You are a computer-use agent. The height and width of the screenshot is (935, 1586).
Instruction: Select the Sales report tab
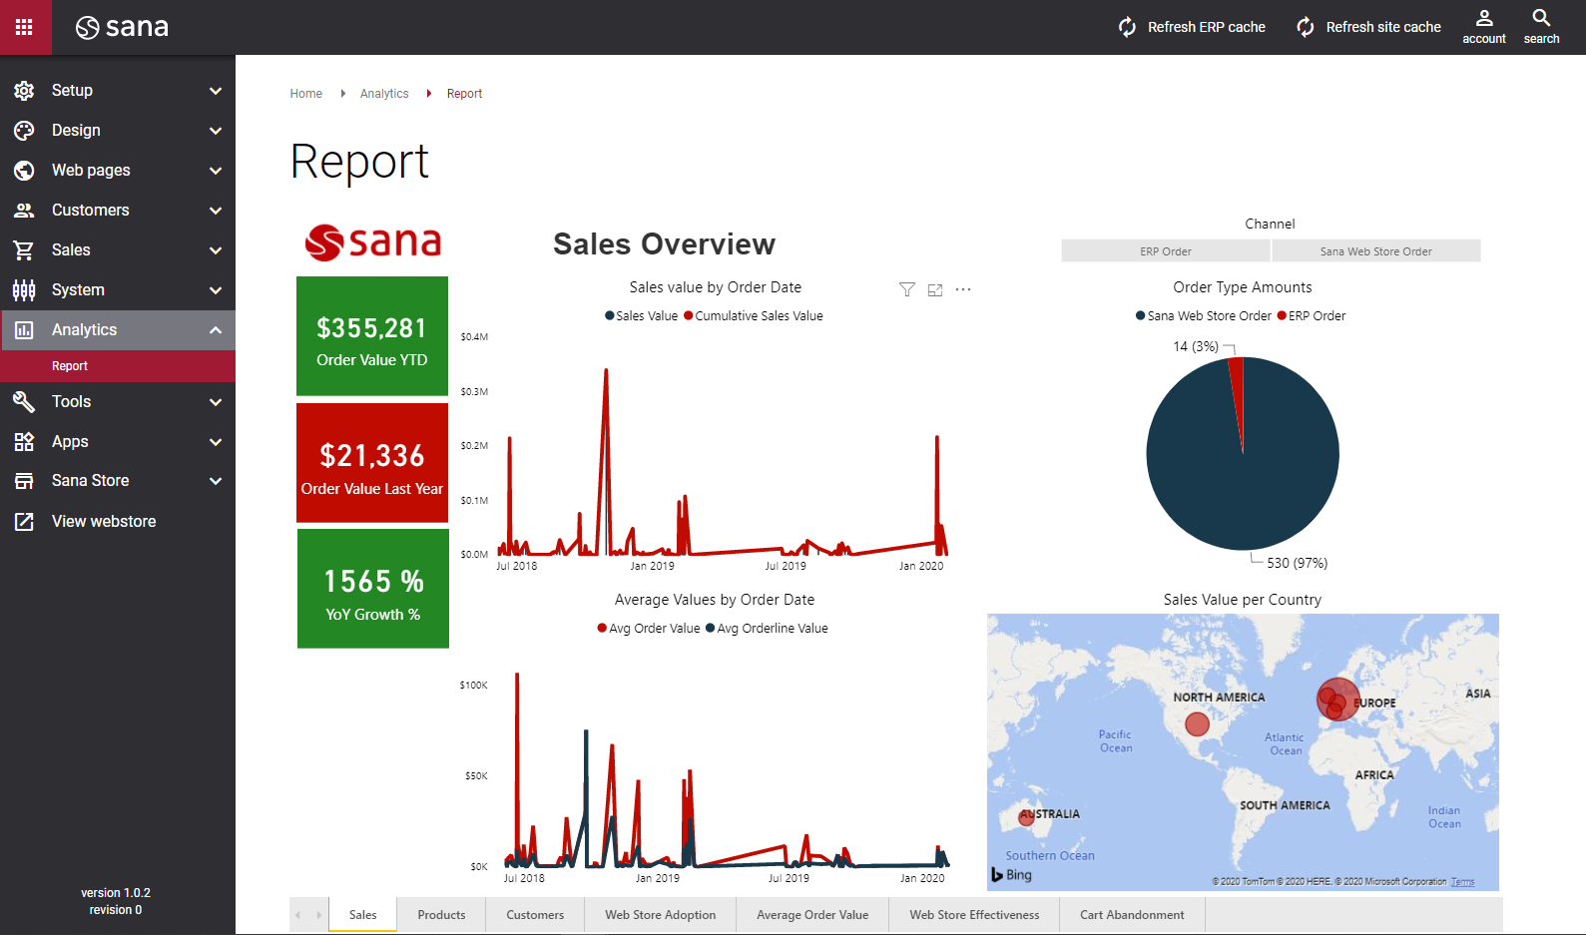point(363,915)
